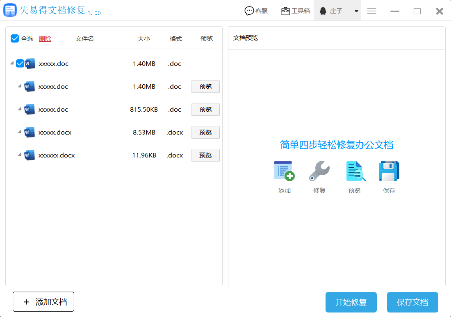Preview the 8.53MB xxxxx.docx file
Screen dimensions: 451x317
pos(205,132)
